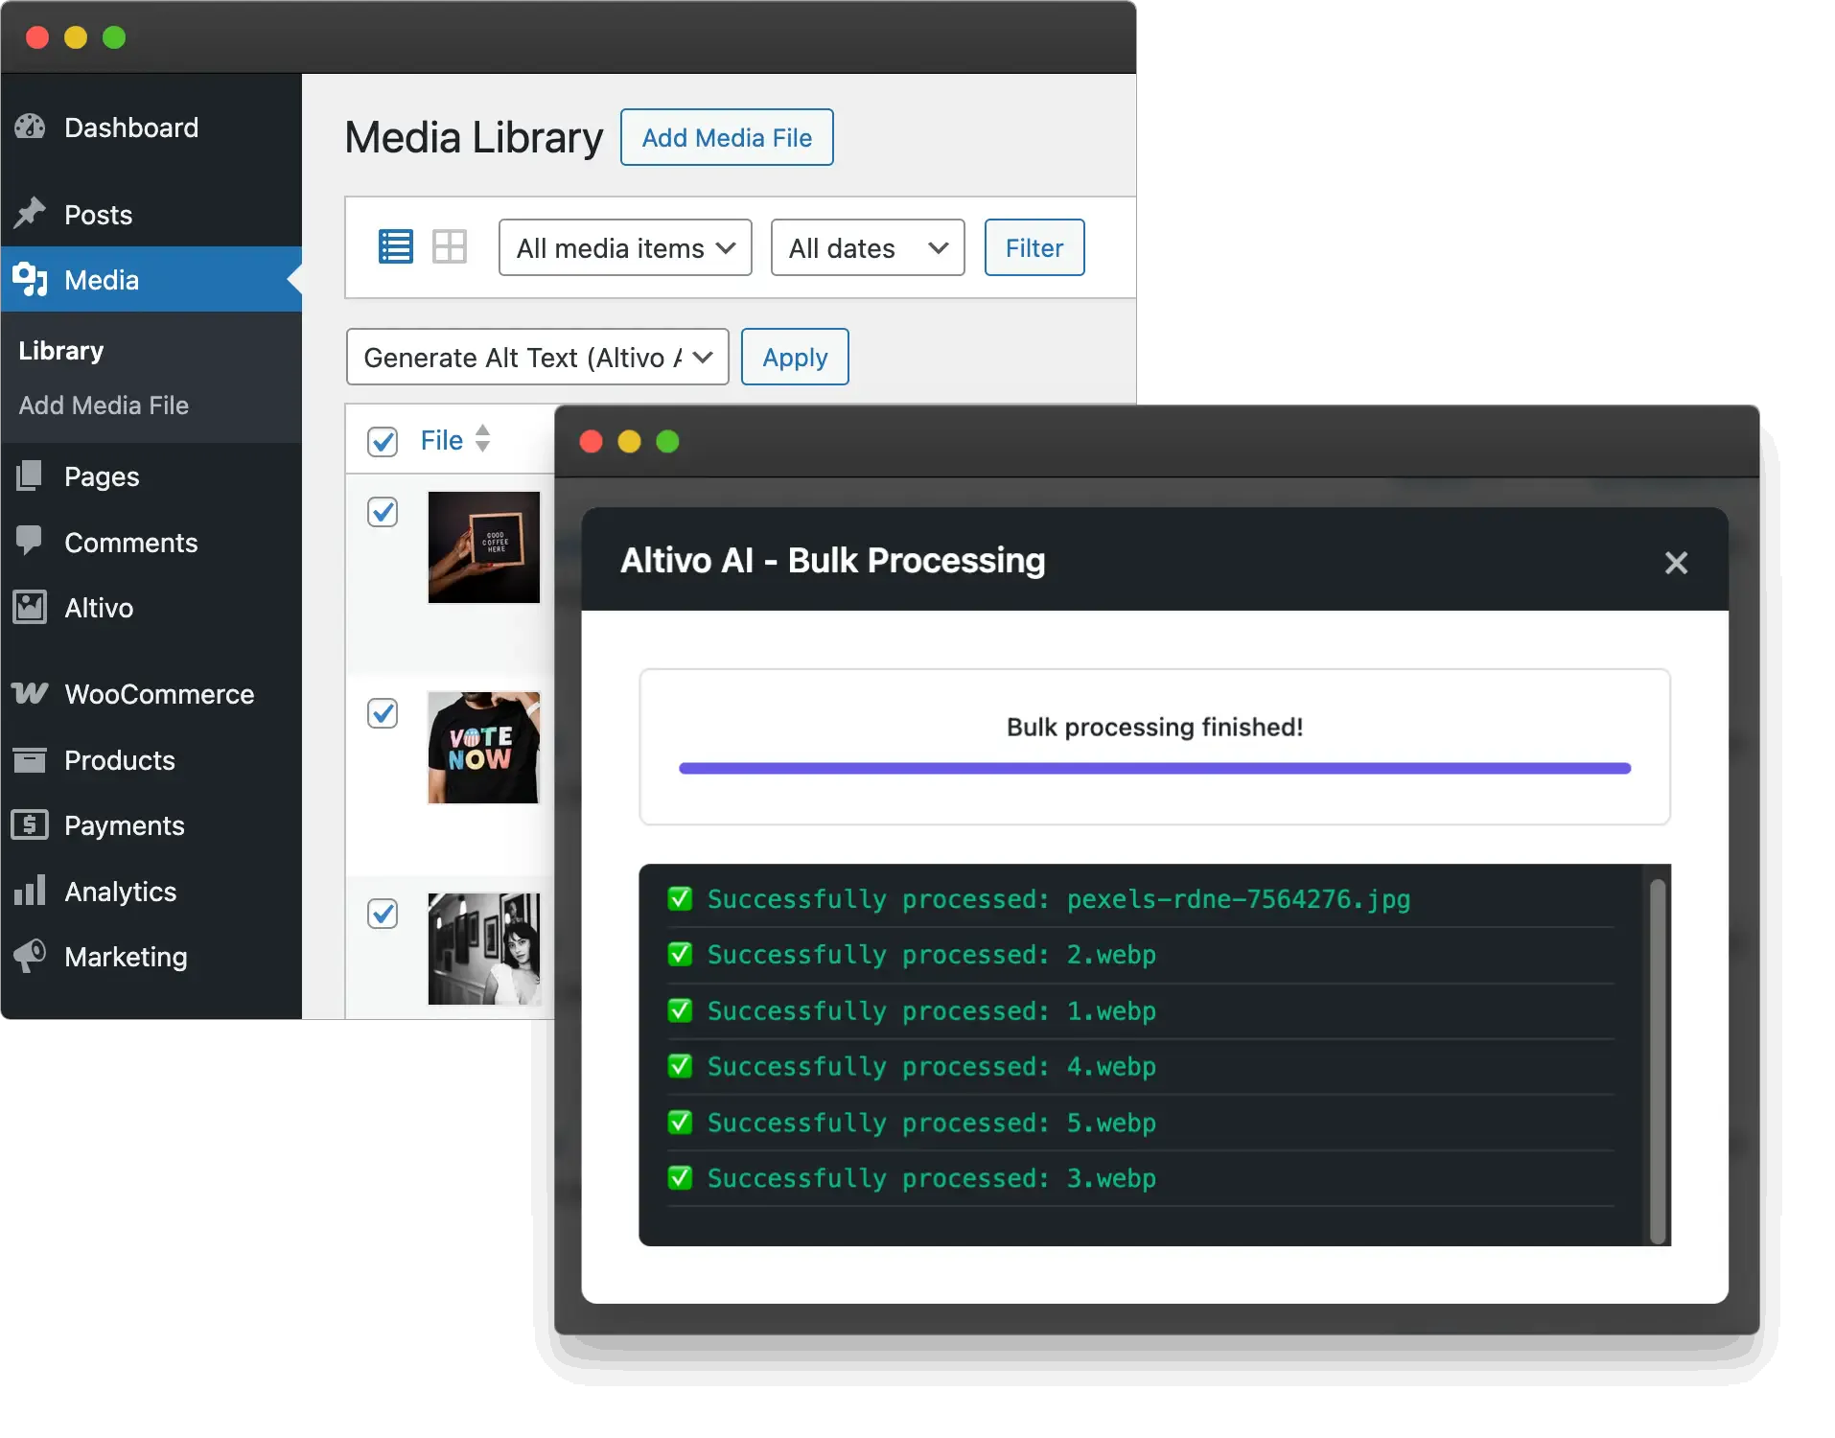Viewport: 1835px width, 1438px height.
Task: Open Posts from the sidebar menu
Action: pos(151,214)
